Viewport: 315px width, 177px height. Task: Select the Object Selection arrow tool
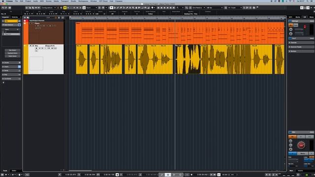pos(112,8)
